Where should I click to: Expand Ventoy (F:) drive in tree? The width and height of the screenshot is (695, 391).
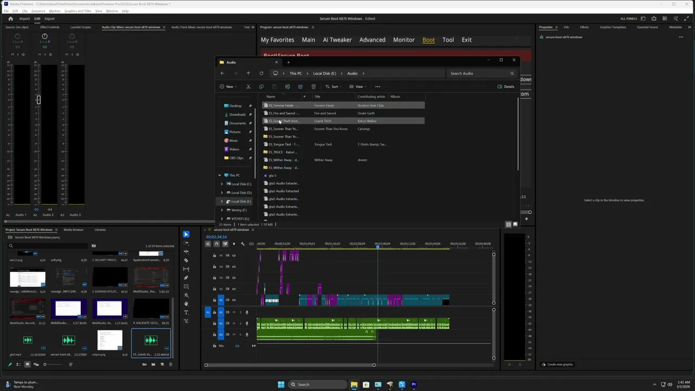(x=222, y=210)
